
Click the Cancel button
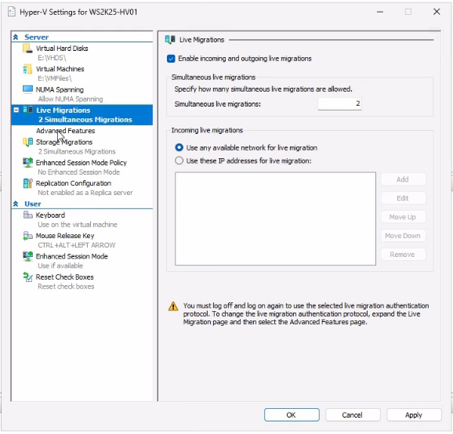click(353, 414)
